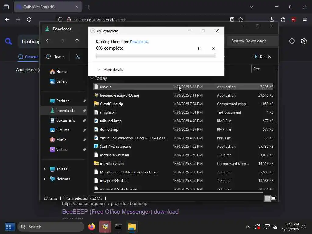Open the Firefox application menu

[305, 19]
